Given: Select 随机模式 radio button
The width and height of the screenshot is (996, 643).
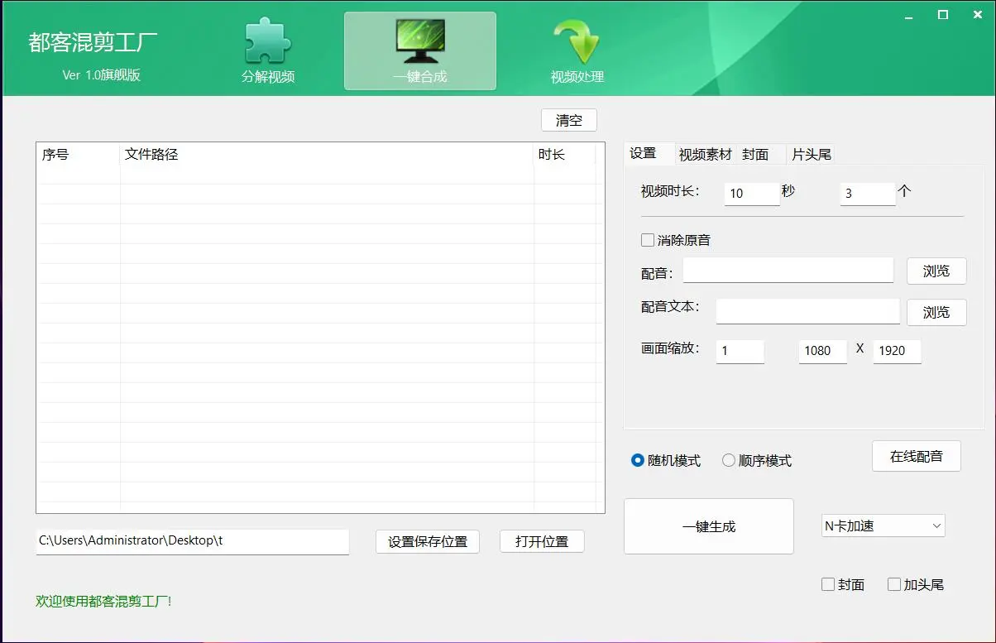Looking at the screenshot, I should tap(638, 460).
